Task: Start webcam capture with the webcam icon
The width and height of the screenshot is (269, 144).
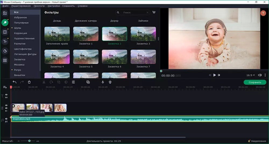Action: pos(110,82)
